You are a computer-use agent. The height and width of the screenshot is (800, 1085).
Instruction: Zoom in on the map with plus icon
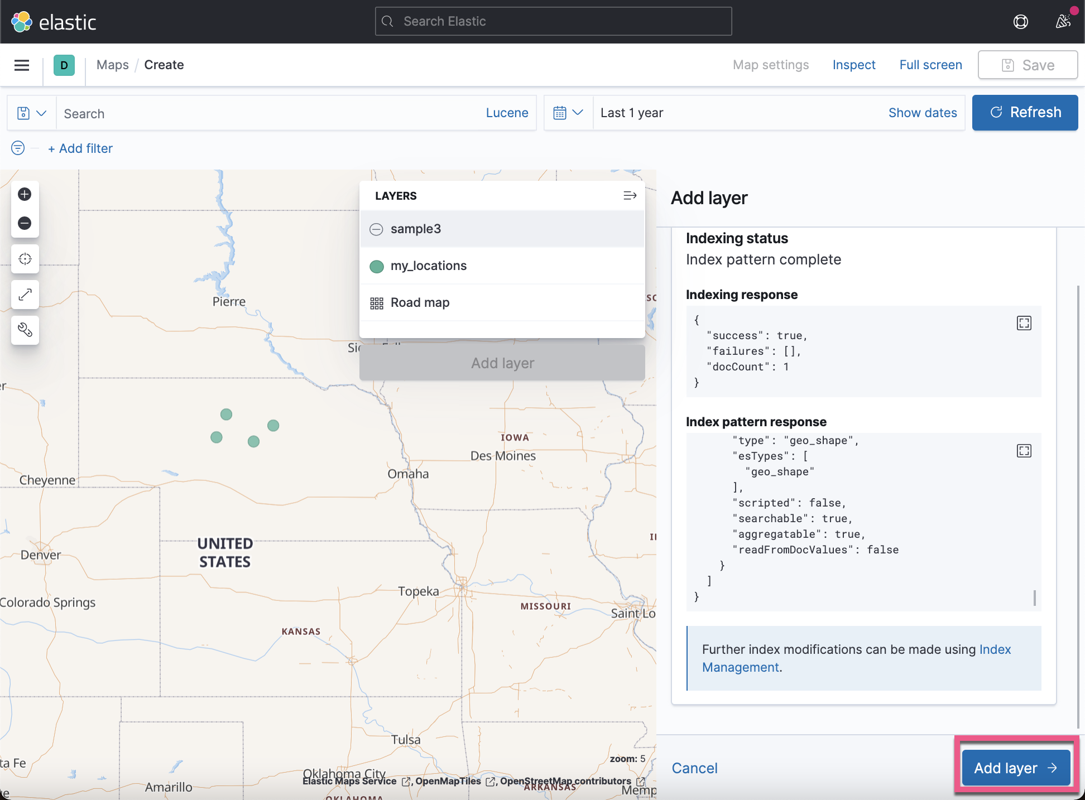tap(25, 194)
